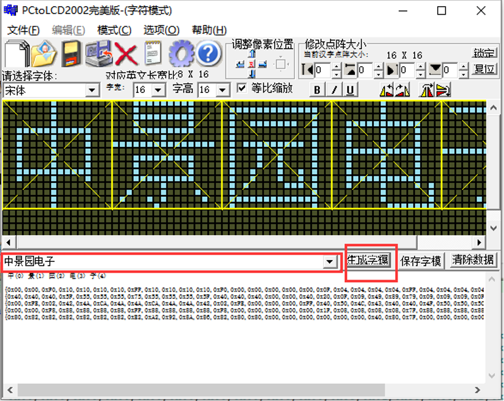This screenshot has width=504, height=401.
Task: Click the dot-matrix scroll down arrow
Action: click(x=494, y=228)
